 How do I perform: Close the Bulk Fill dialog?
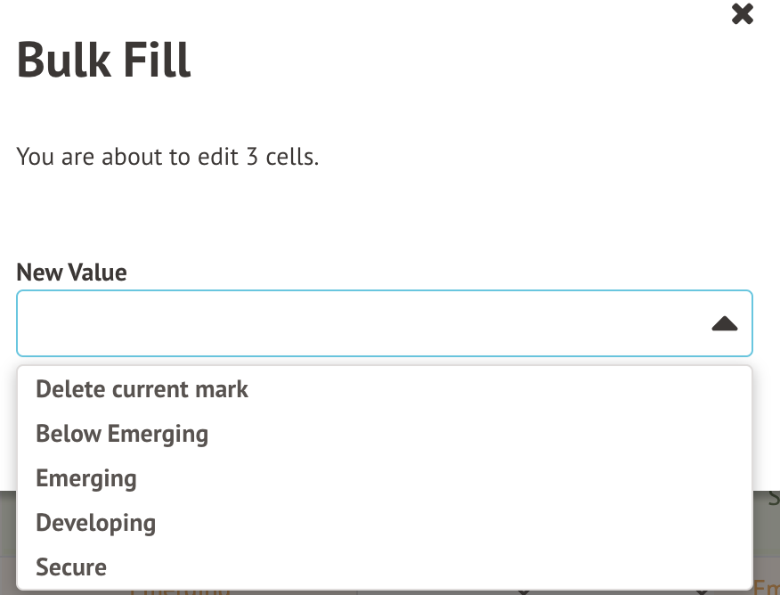pyautogui.click(x=742, y=14)
